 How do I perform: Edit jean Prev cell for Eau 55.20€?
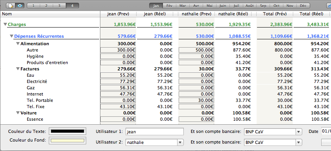tap(118, 75)
